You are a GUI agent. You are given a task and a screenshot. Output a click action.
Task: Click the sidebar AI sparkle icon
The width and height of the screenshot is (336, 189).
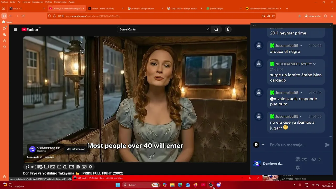[4, 28]
